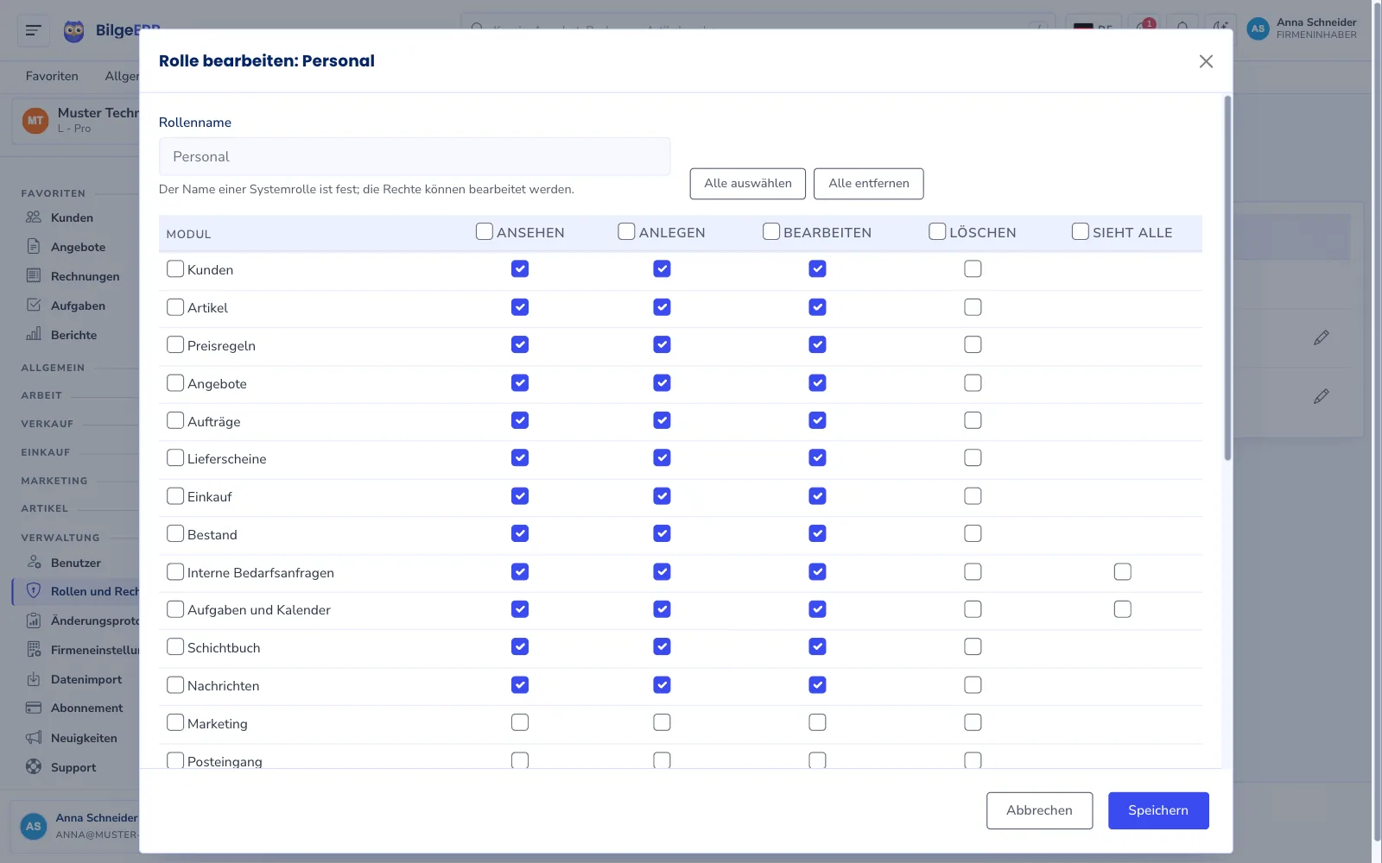
Task: Enable Löschen permission for Artikel
Action: click(x=973, y=307)
